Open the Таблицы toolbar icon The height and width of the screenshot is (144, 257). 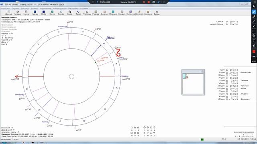tap(87, 13)
